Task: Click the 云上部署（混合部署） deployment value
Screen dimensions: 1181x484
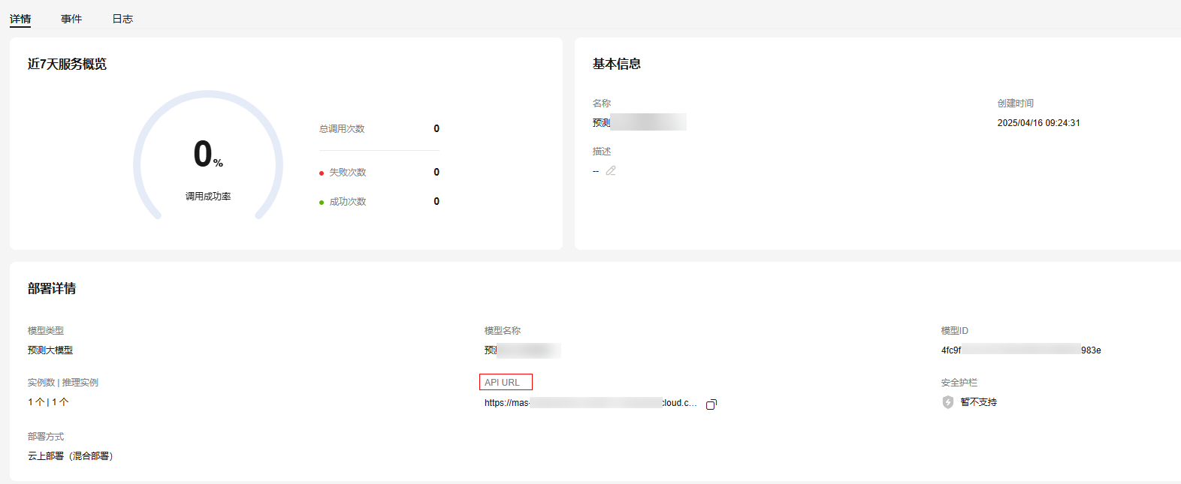Action: (x=71, y=456)
